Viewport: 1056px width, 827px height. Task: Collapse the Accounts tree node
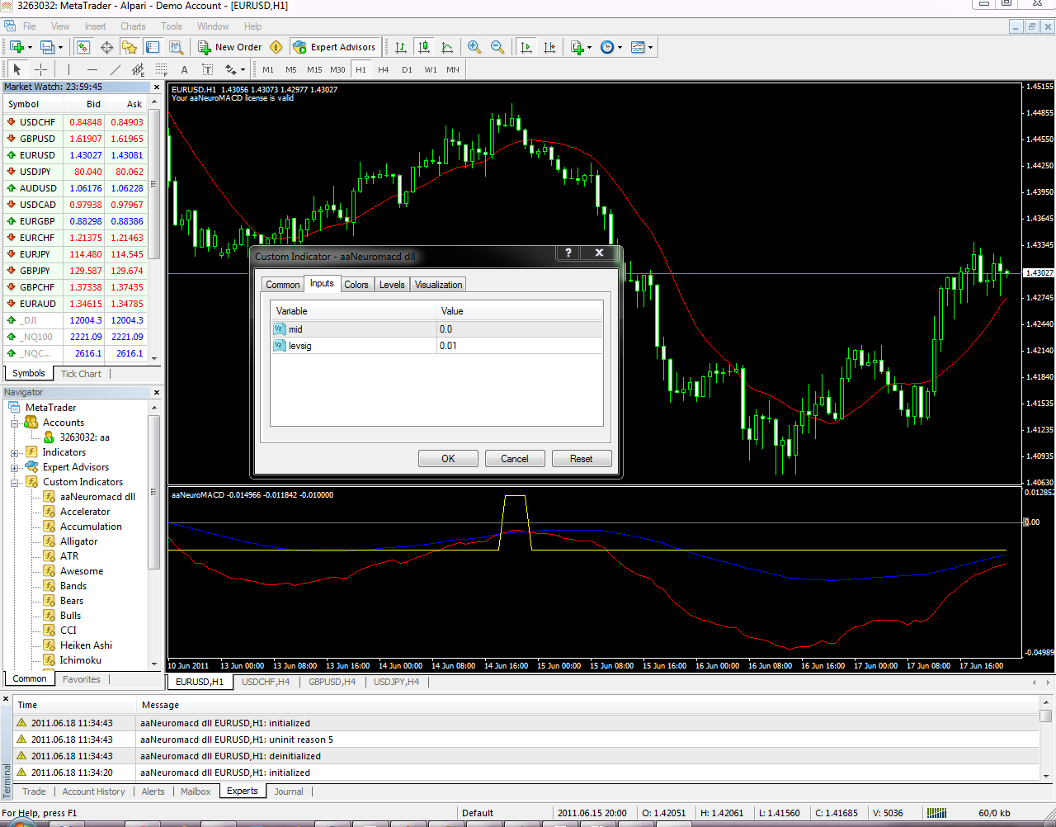click(14, 423)
